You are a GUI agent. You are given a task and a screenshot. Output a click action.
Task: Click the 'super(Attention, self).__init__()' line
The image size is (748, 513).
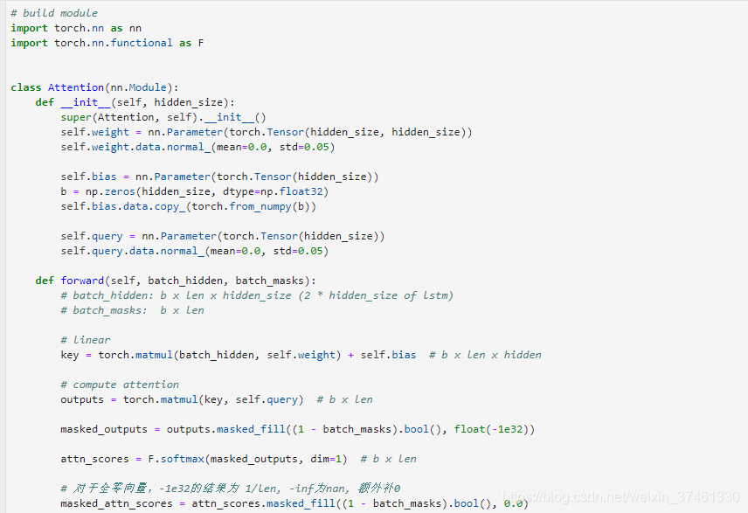pyautogui.click(x=163, y=117)
